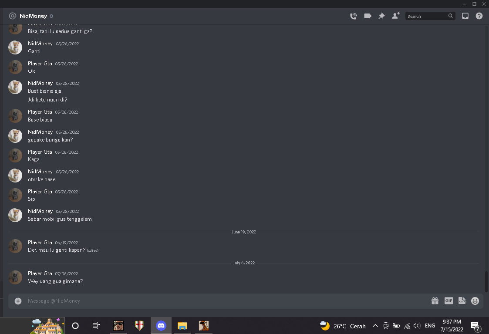The height and width of the screenshot is (334, 489).
Task: Click Player Gta avatar beside 'Der, mau lu ganti kapan?'
Action: (15, 246)
